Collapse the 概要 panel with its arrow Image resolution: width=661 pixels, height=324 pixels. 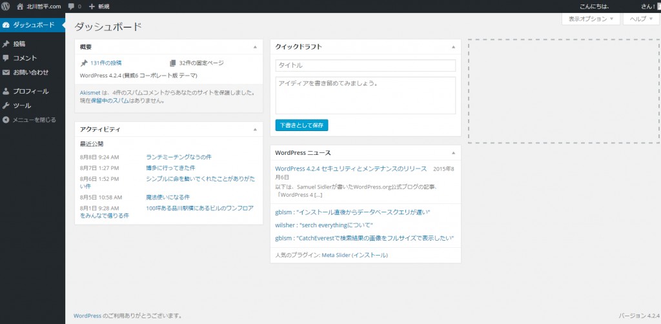coord(255,47)
